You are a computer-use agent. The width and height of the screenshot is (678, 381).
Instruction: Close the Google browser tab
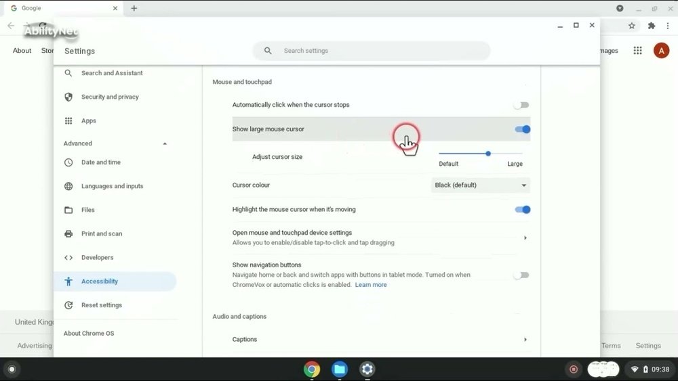(115, 8)
